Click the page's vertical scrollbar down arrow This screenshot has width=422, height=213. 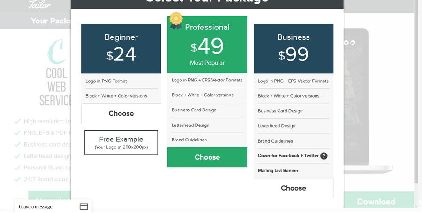pos(417,206)
